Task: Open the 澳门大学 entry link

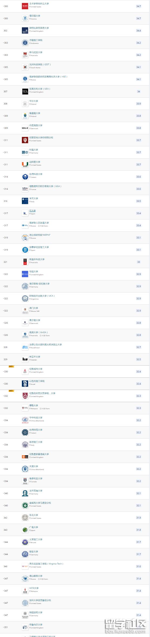Action: coord(34,308)
